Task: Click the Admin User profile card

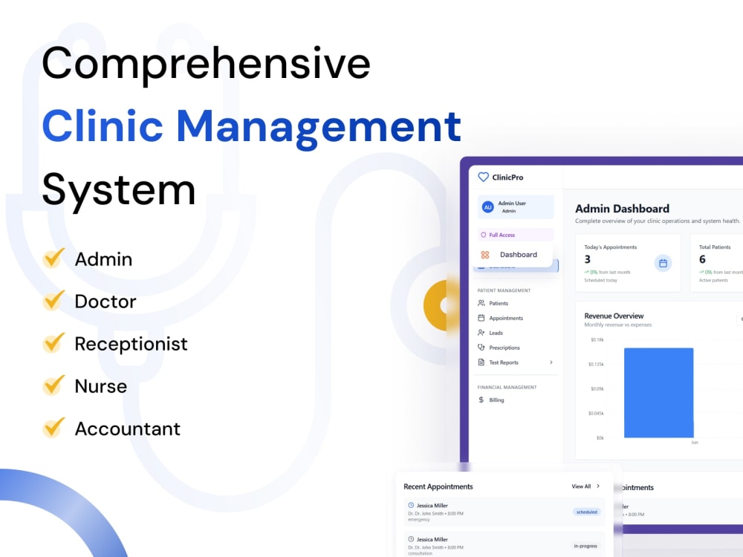Action: [x=516, y=207]
